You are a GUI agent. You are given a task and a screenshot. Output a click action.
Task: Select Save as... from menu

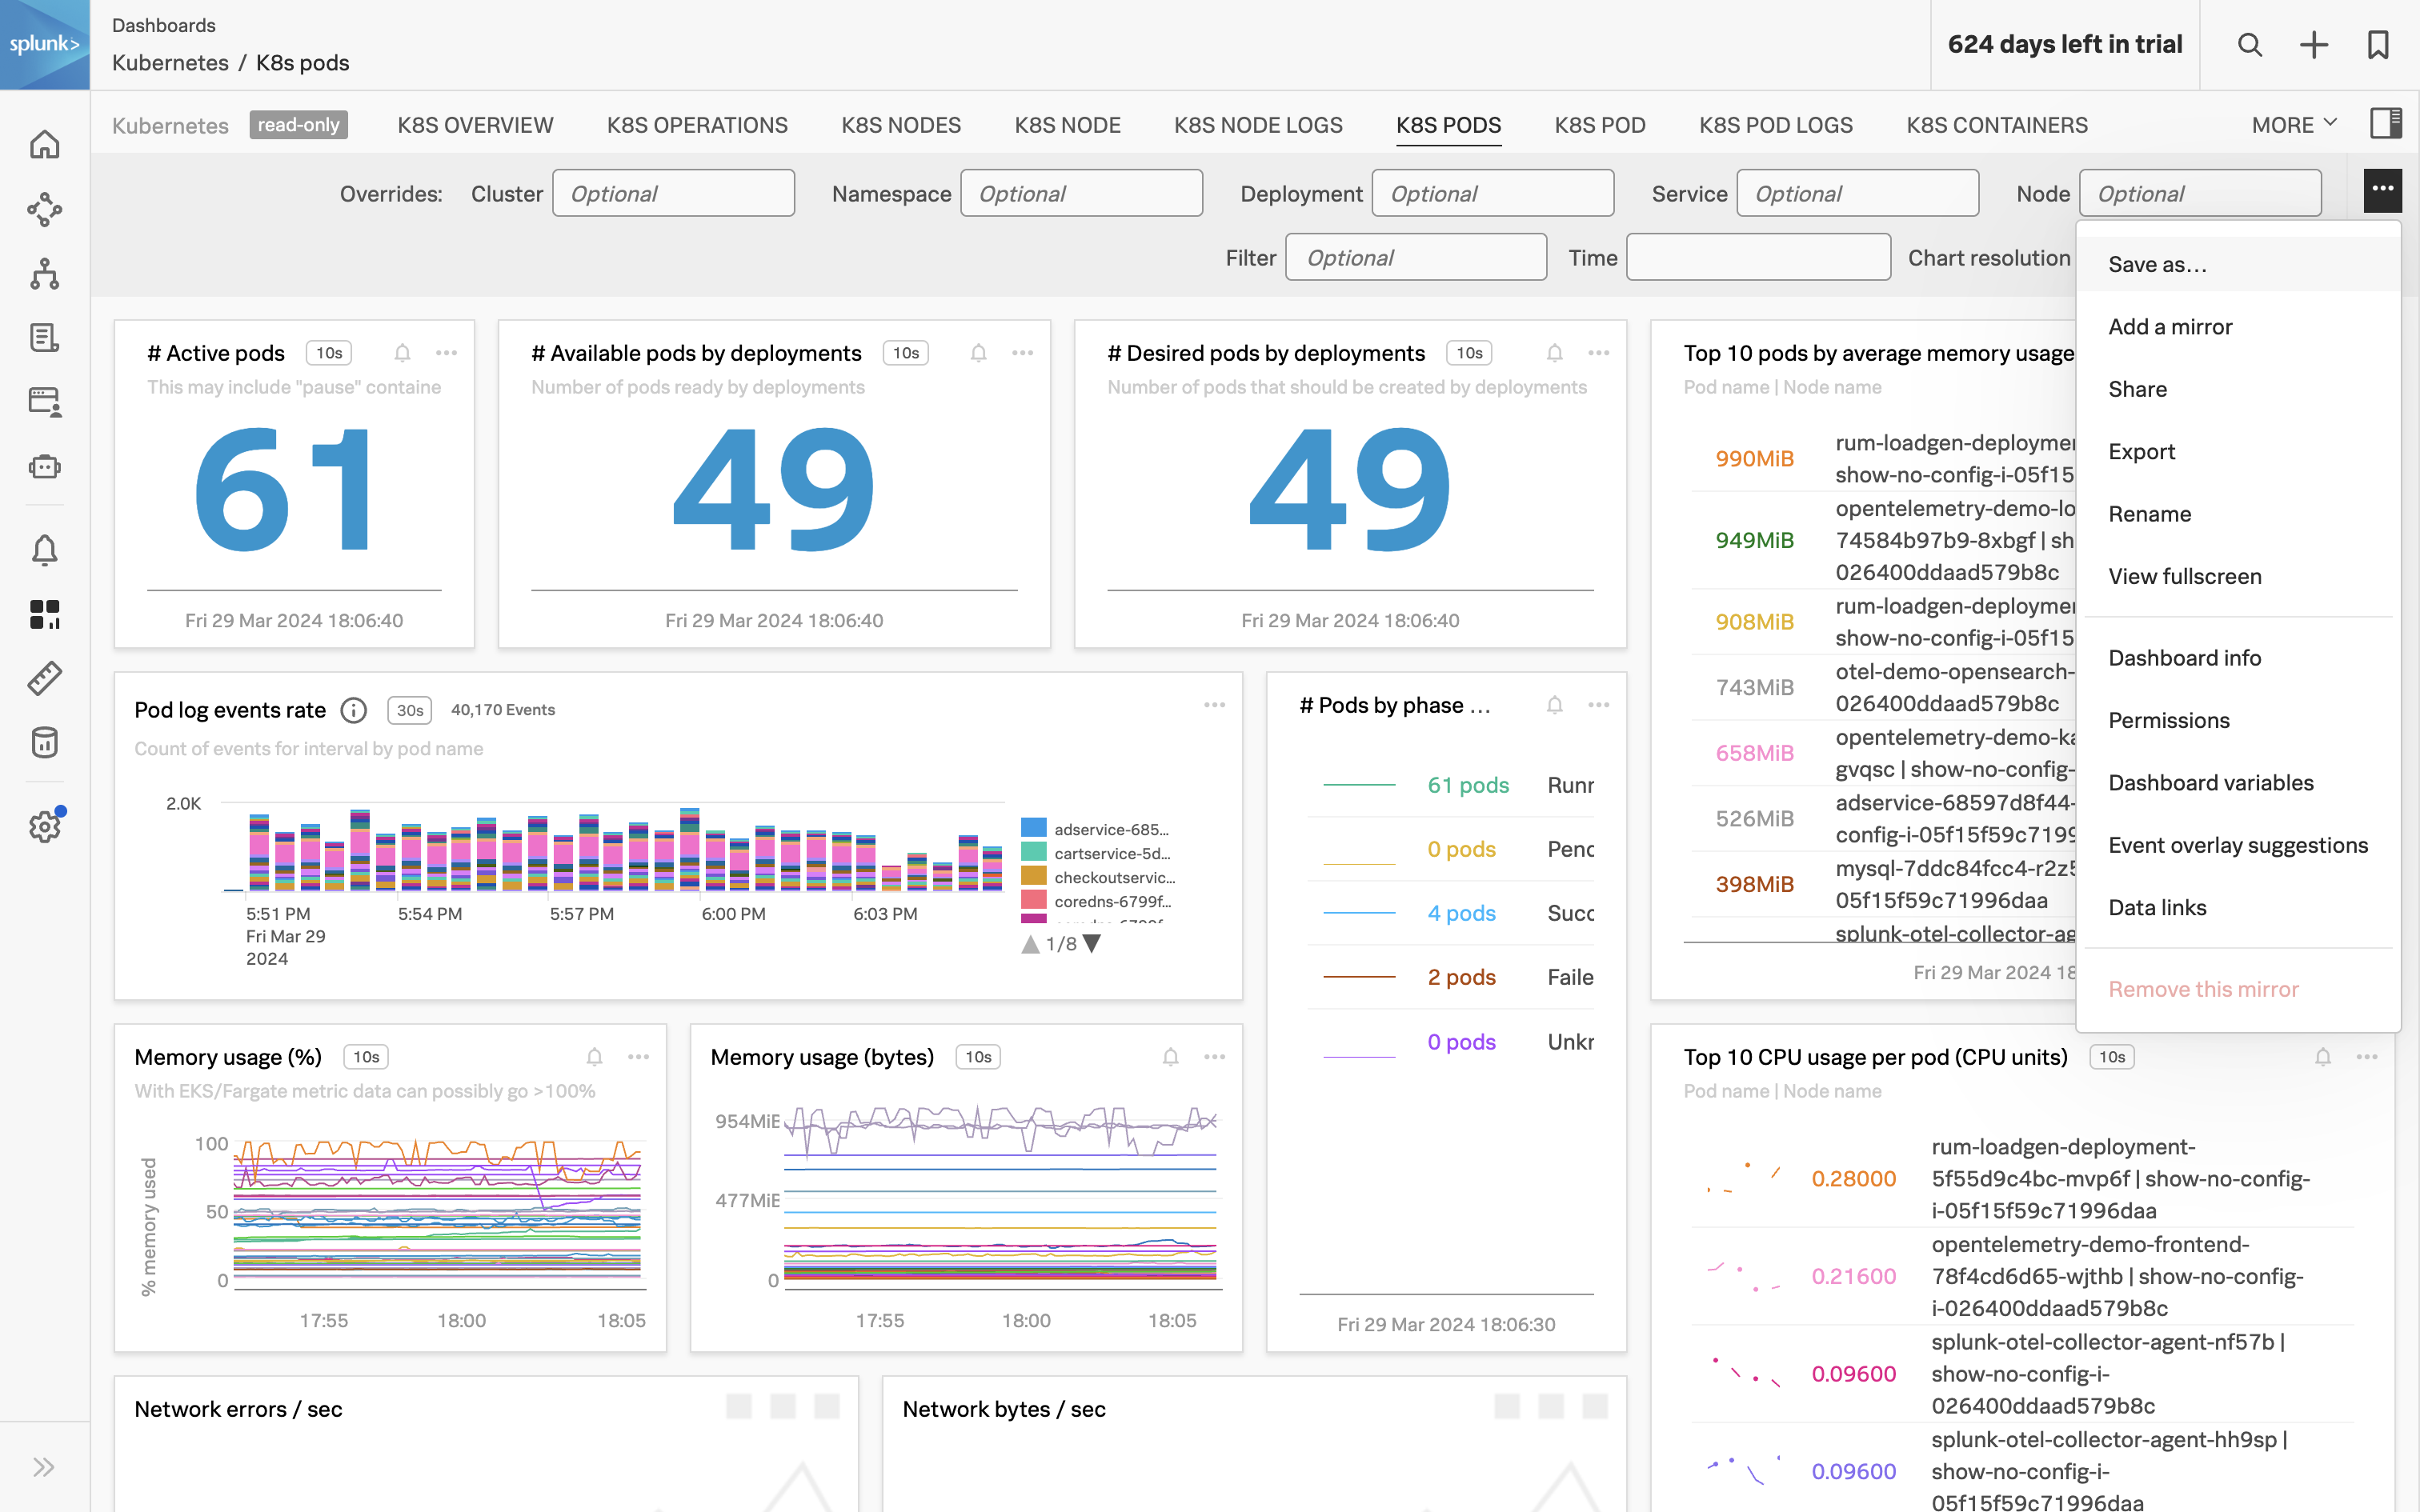click(x=2238, y=264)
